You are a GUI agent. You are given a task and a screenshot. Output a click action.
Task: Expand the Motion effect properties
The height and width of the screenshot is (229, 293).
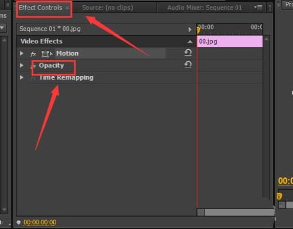[22, 53]
